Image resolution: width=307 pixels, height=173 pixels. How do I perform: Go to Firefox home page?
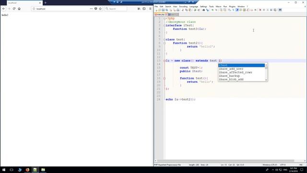click(x=19, y=9)
